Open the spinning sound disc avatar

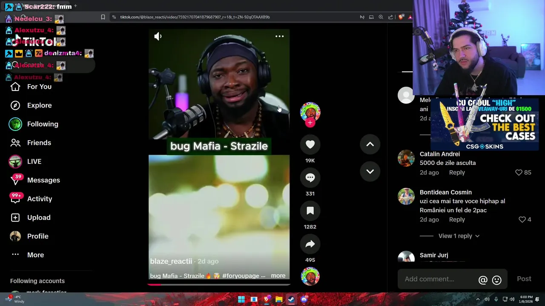click(310, 276)
